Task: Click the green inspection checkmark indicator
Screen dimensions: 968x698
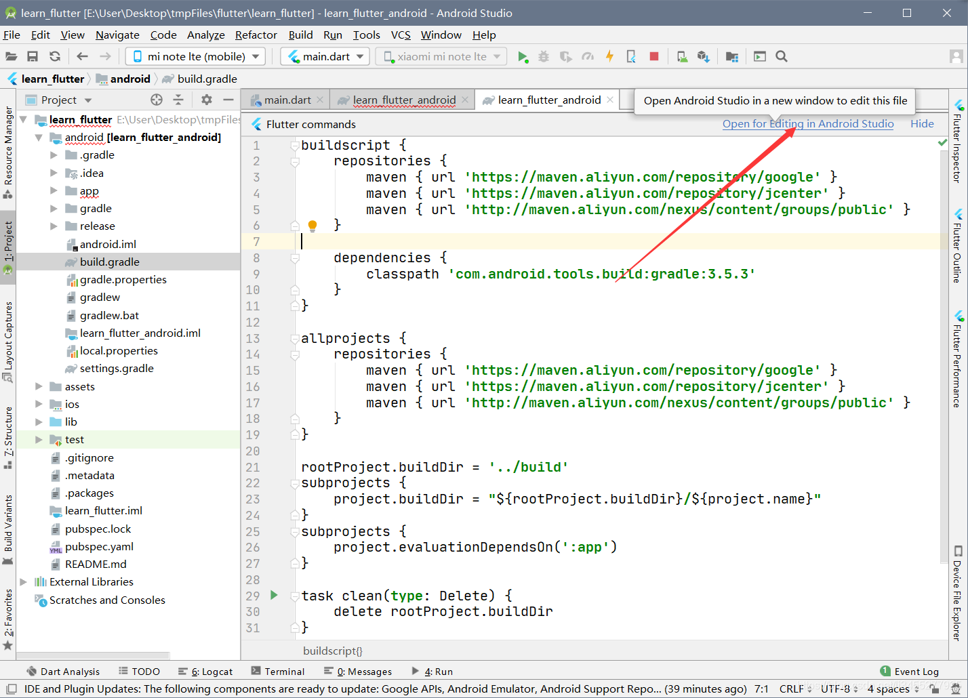Action: (942, 143)
